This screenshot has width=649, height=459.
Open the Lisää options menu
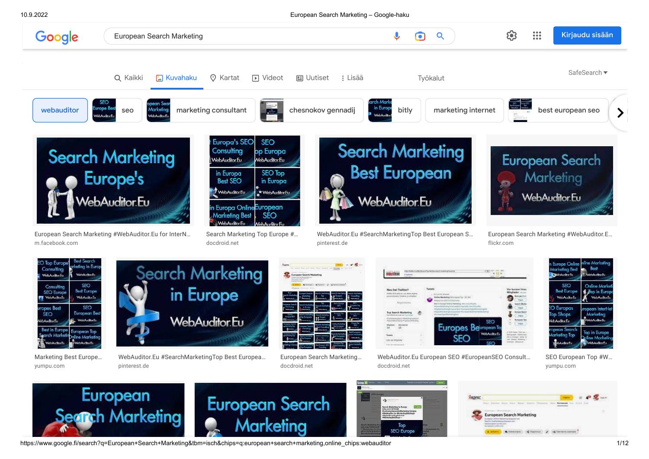click(352, 78)
